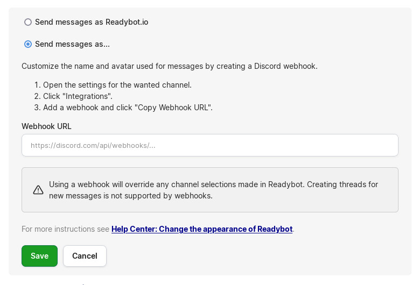Screen dimensions: 419x285
Task: Click the "new messages is not supported" warning line
Action: click(131, 196)
